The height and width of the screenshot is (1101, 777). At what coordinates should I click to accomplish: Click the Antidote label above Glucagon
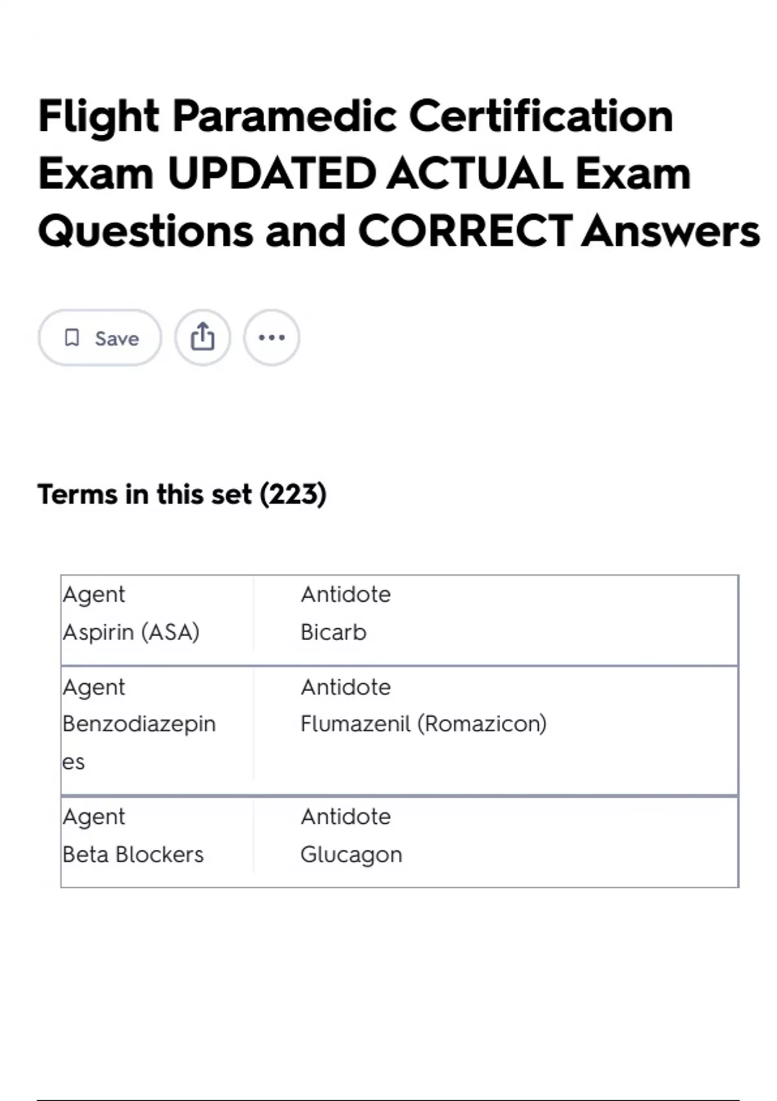click(x=346, y=817)
